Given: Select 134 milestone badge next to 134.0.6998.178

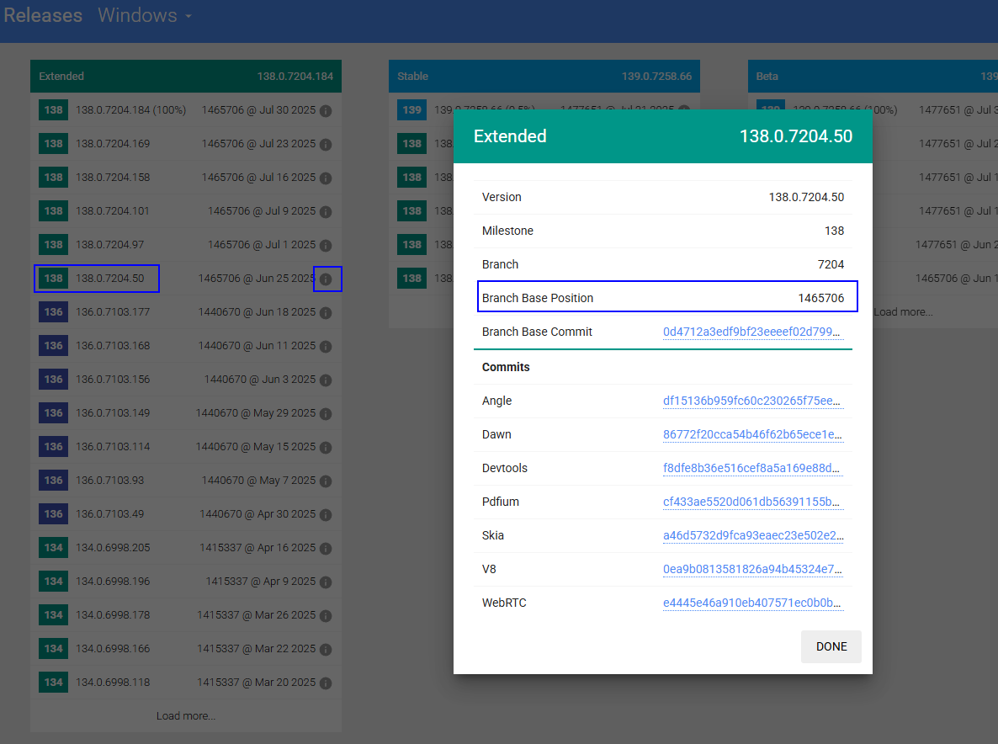Looking at the screenshot, I should click(x=54, y=615).
